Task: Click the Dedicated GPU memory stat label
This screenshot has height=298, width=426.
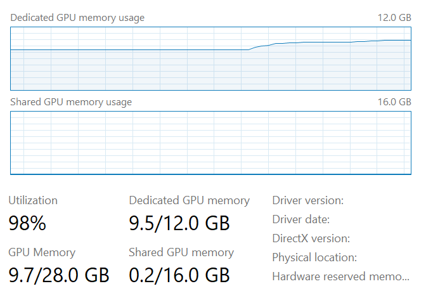Action: click(189, 200)
